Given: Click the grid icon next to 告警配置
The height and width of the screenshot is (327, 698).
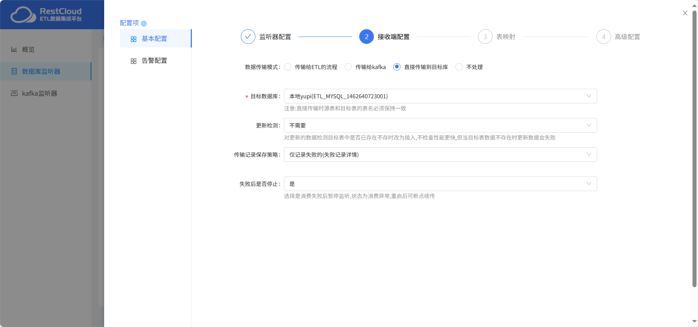Looking at the screenshot, I should [133, 61].
